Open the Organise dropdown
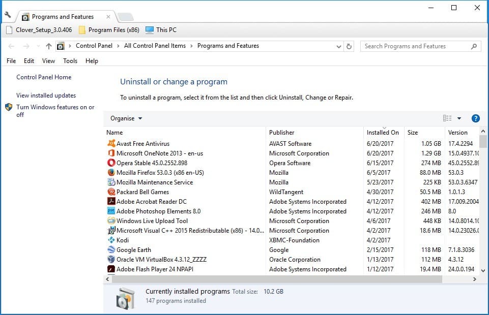 [x=126, y=118]
